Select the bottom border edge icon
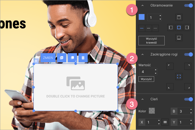Image resolution: width=195 pixels, height=130 pixels. [179, 38]
